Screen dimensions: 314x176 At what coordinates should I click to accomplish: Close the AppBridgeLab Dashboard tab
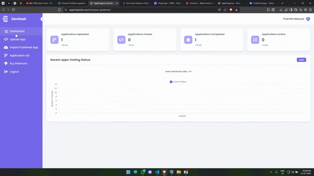click(x=117, y=3)
